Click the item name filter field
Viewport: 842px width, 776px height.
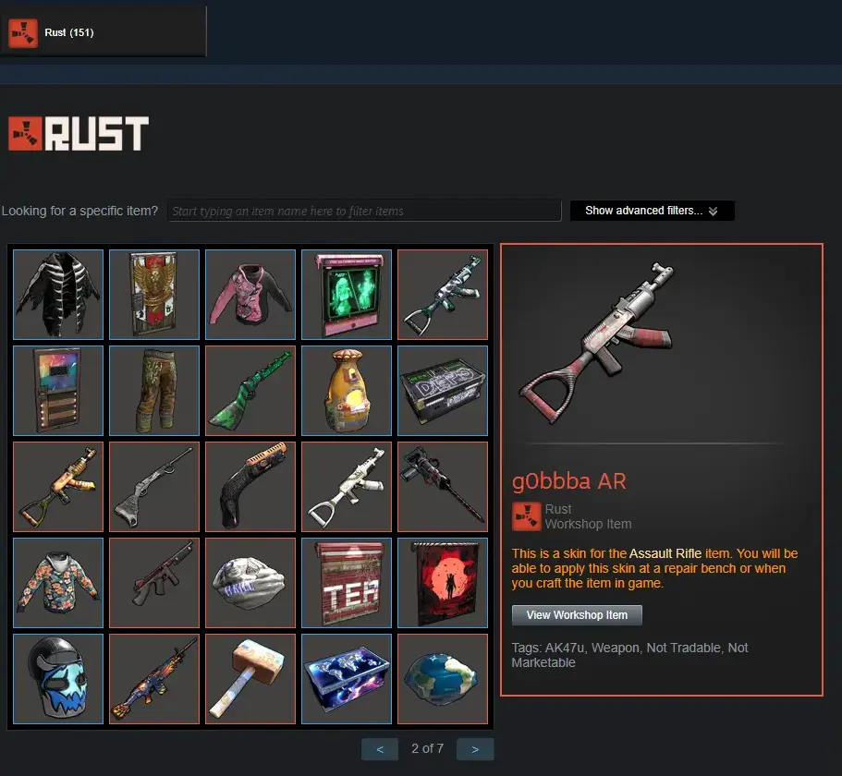(364, 211)
